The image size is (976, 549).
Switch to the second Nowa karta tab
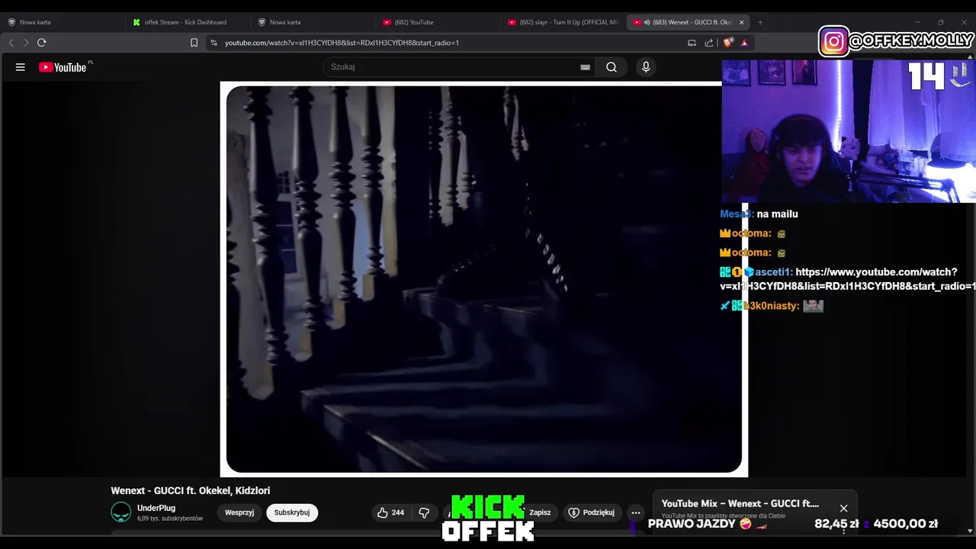[x=313, y=22]
